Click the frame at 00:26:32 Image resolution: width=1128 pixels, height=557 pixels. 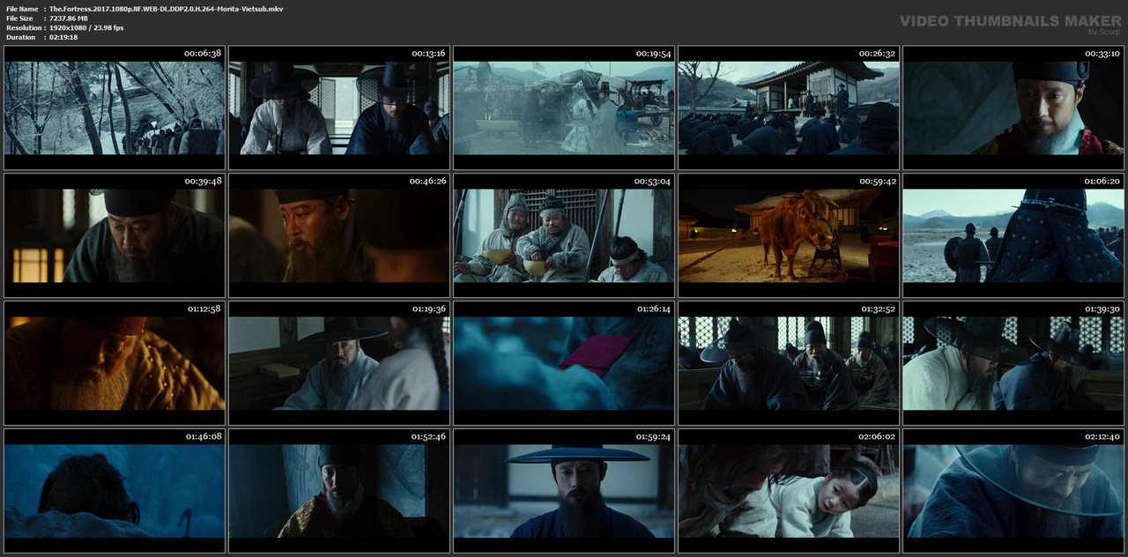click(x=789, y=108)
